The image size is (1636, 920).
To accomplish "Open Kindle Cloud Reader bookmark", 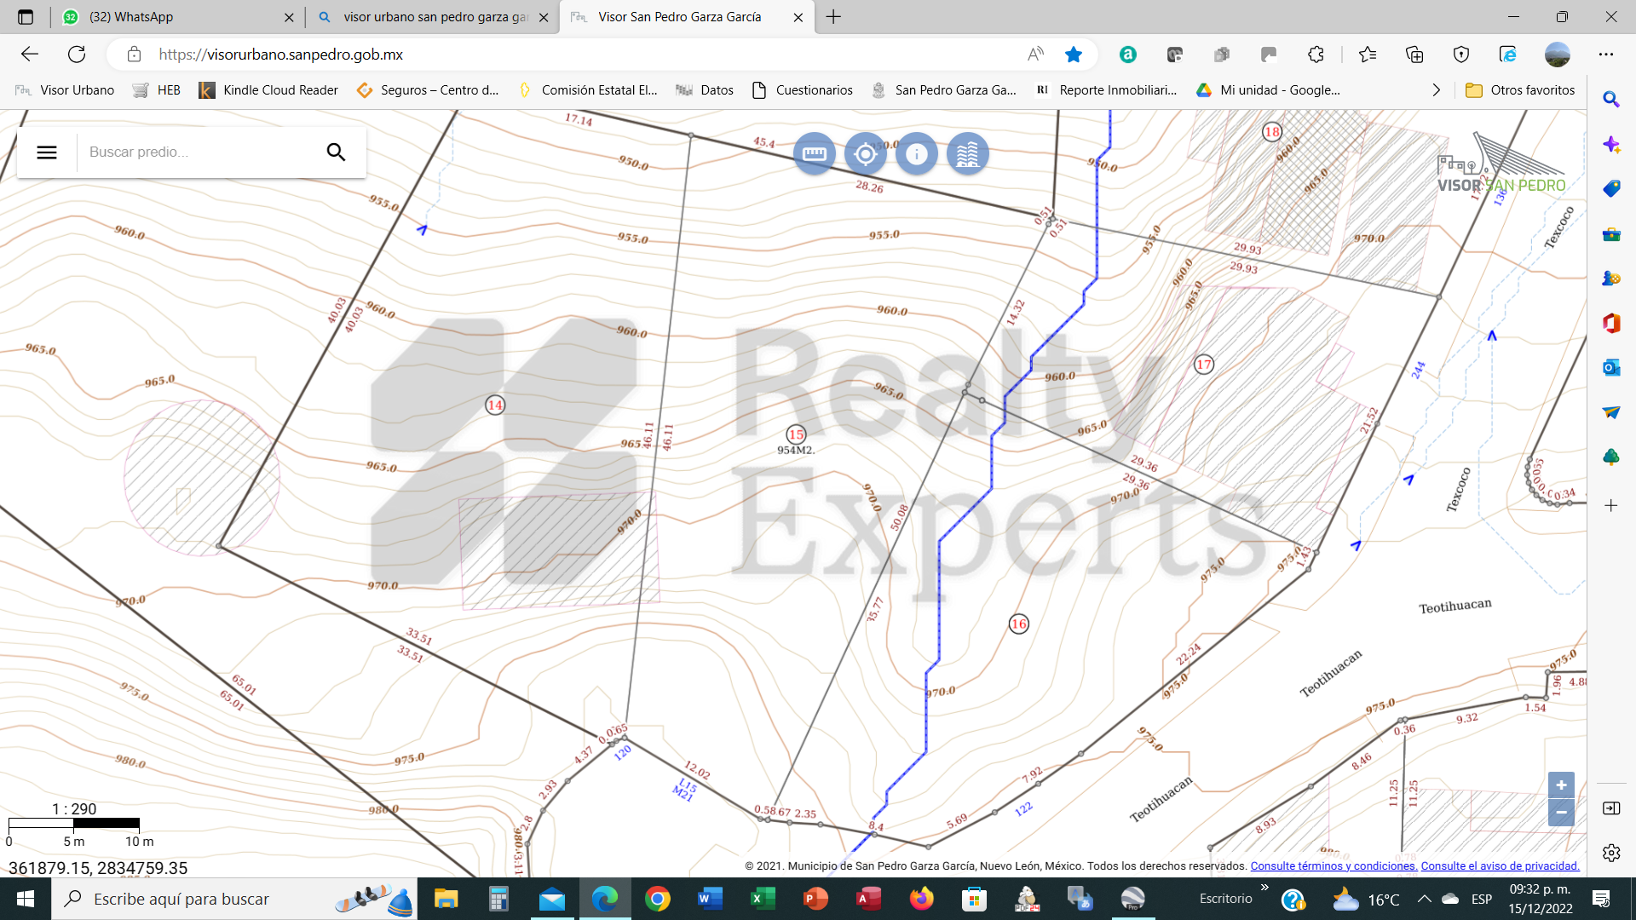I will 268,90.
